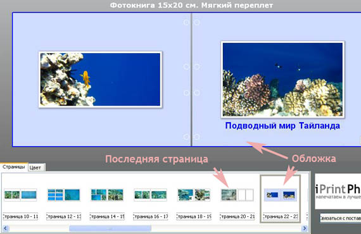Click the Фотокнига 15x20 см title text
The width and height of the screenshot is (361, 234).
(x=191, y=5)
